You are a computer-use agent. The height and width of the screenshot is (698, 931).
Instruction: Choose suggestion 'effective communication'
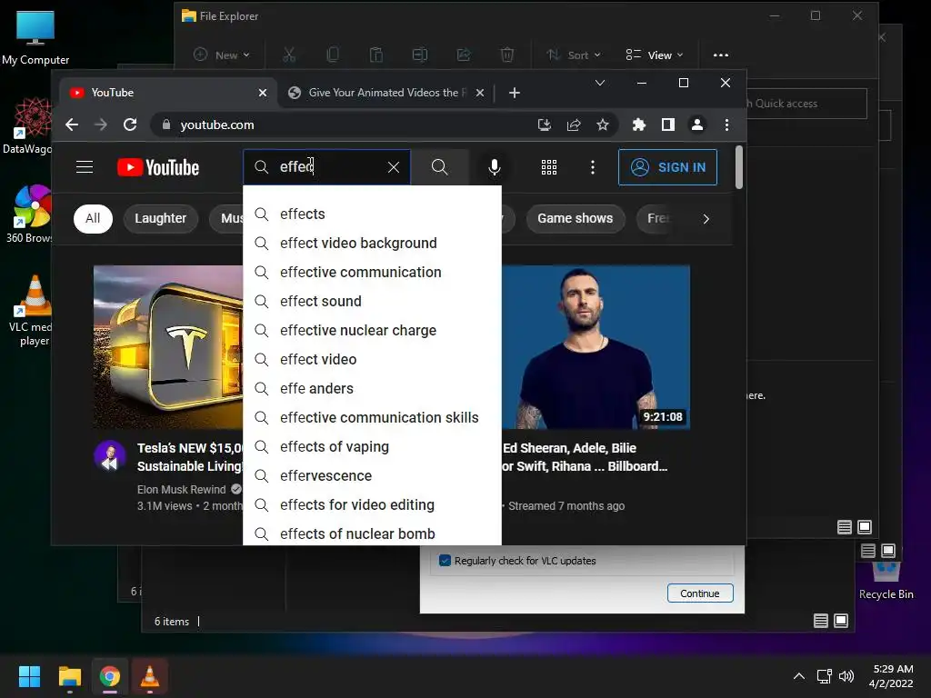pyautogui.click(x=372, y=272)
